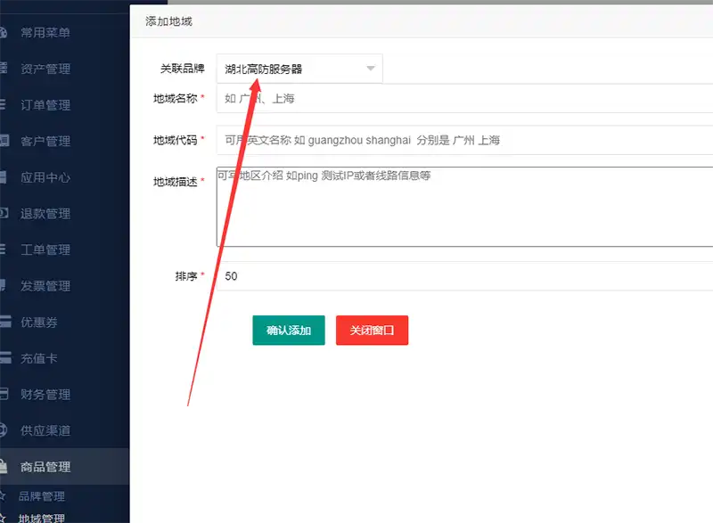Open 发票管理 menu entry
The image size is (713, 523).
pyautogui.click(x=45, y=286)
